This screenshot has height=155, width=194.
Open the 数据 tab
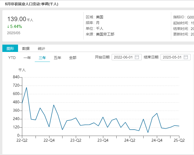point(26,49)
